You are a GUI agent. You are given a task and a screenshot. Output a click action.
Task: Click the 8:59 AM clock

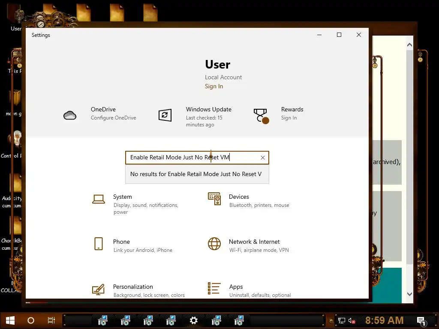pyautogui.click(x=385, y=320)
